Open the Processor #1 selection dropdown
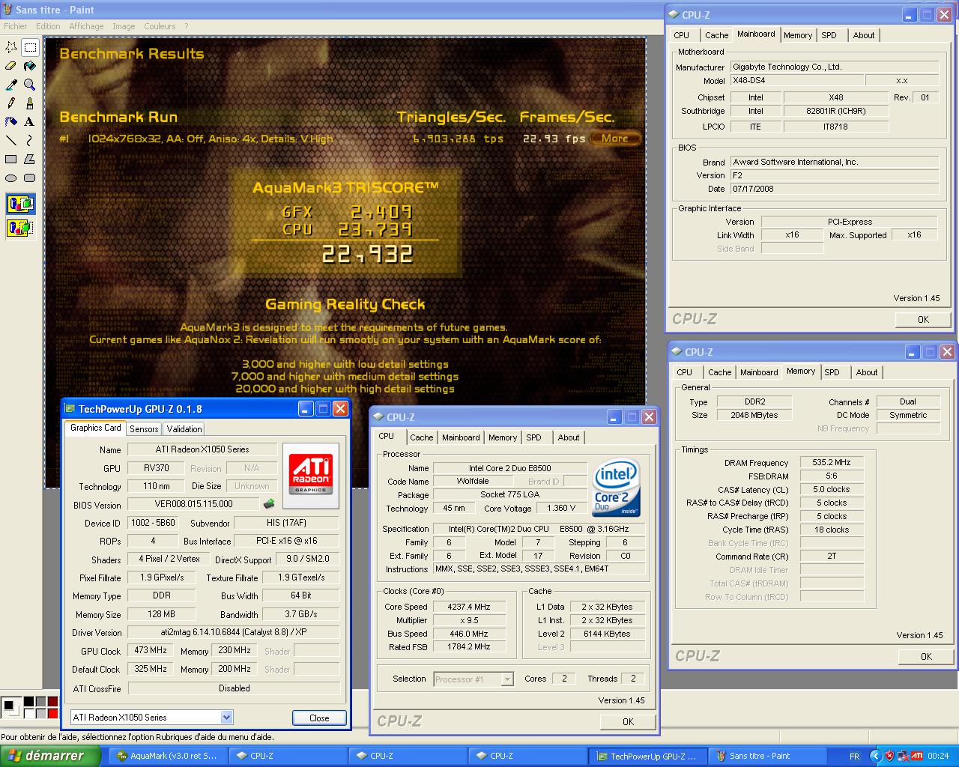This screenshot has height=767, width=959. [507, 679]
